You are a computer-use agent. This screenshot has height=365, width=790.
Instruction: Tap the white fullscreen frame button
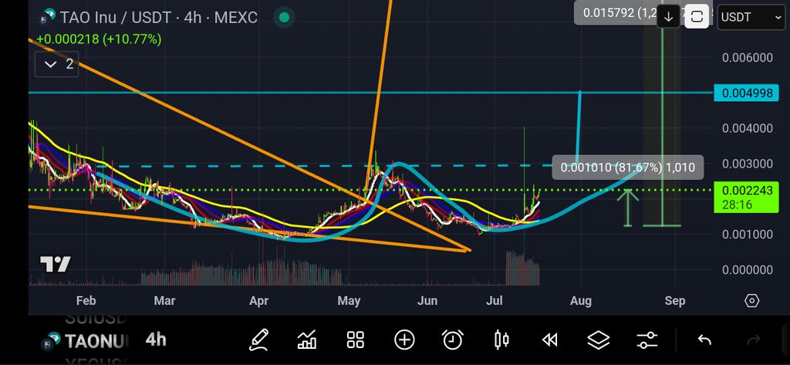click(697, 17)
